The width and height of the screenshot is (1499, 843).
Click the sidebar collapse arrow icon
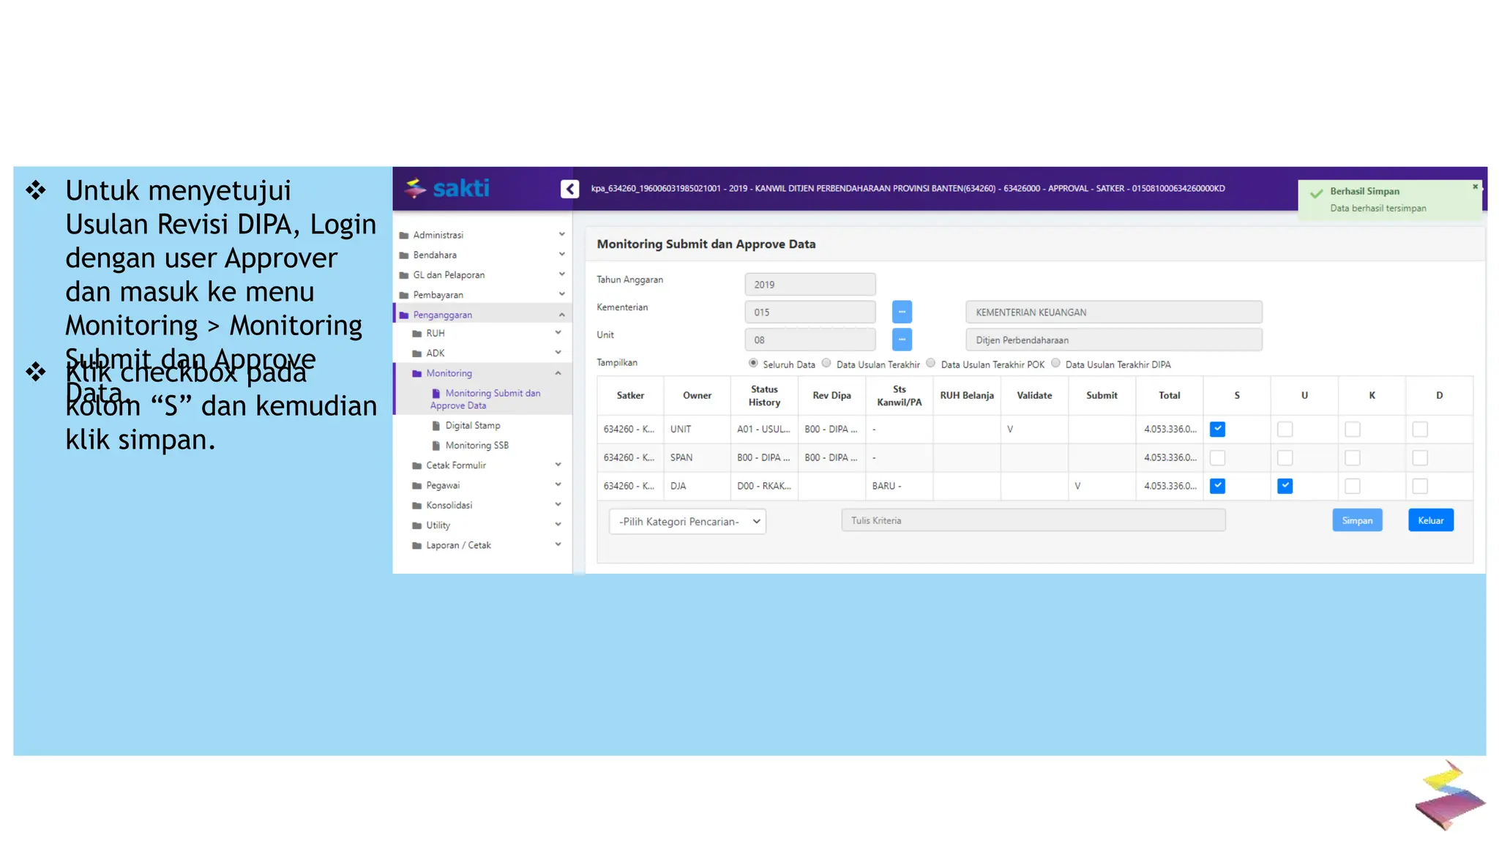569,189
